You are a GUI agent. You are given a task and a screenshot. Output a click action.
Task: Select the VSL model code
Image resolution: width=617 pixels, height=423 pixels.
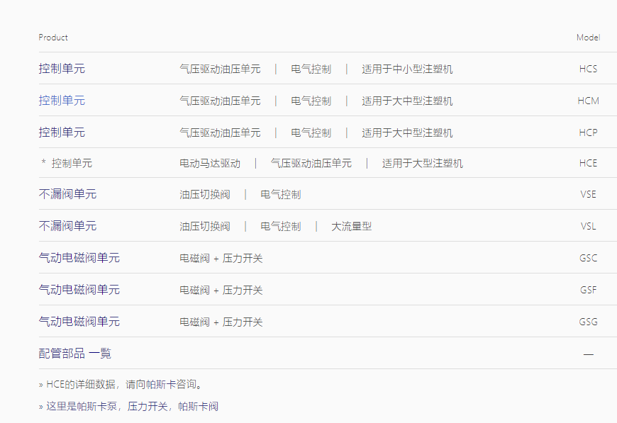click(588, 226)
